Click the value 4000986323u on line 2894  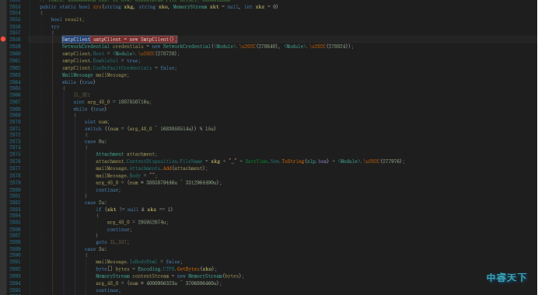pyautogui.click(x=162, y=283)
